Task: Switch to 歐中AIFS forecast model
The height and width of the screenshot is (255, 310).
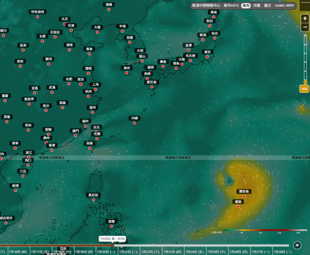Action: point(231,6)
